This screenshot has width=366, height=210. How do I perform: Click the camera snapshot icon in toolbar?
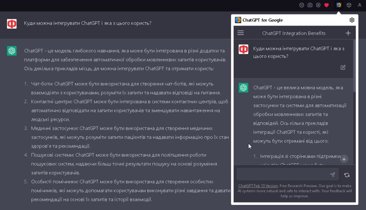(310, 5)
